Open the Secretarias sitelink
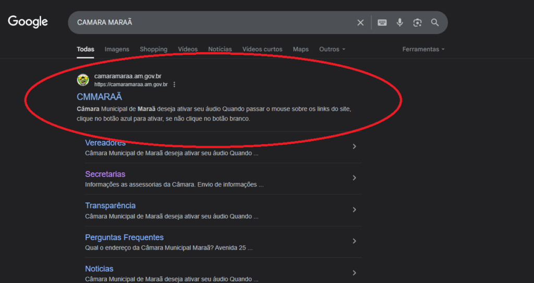This screenshot has width=534, height=283. [x=105, y=174]
